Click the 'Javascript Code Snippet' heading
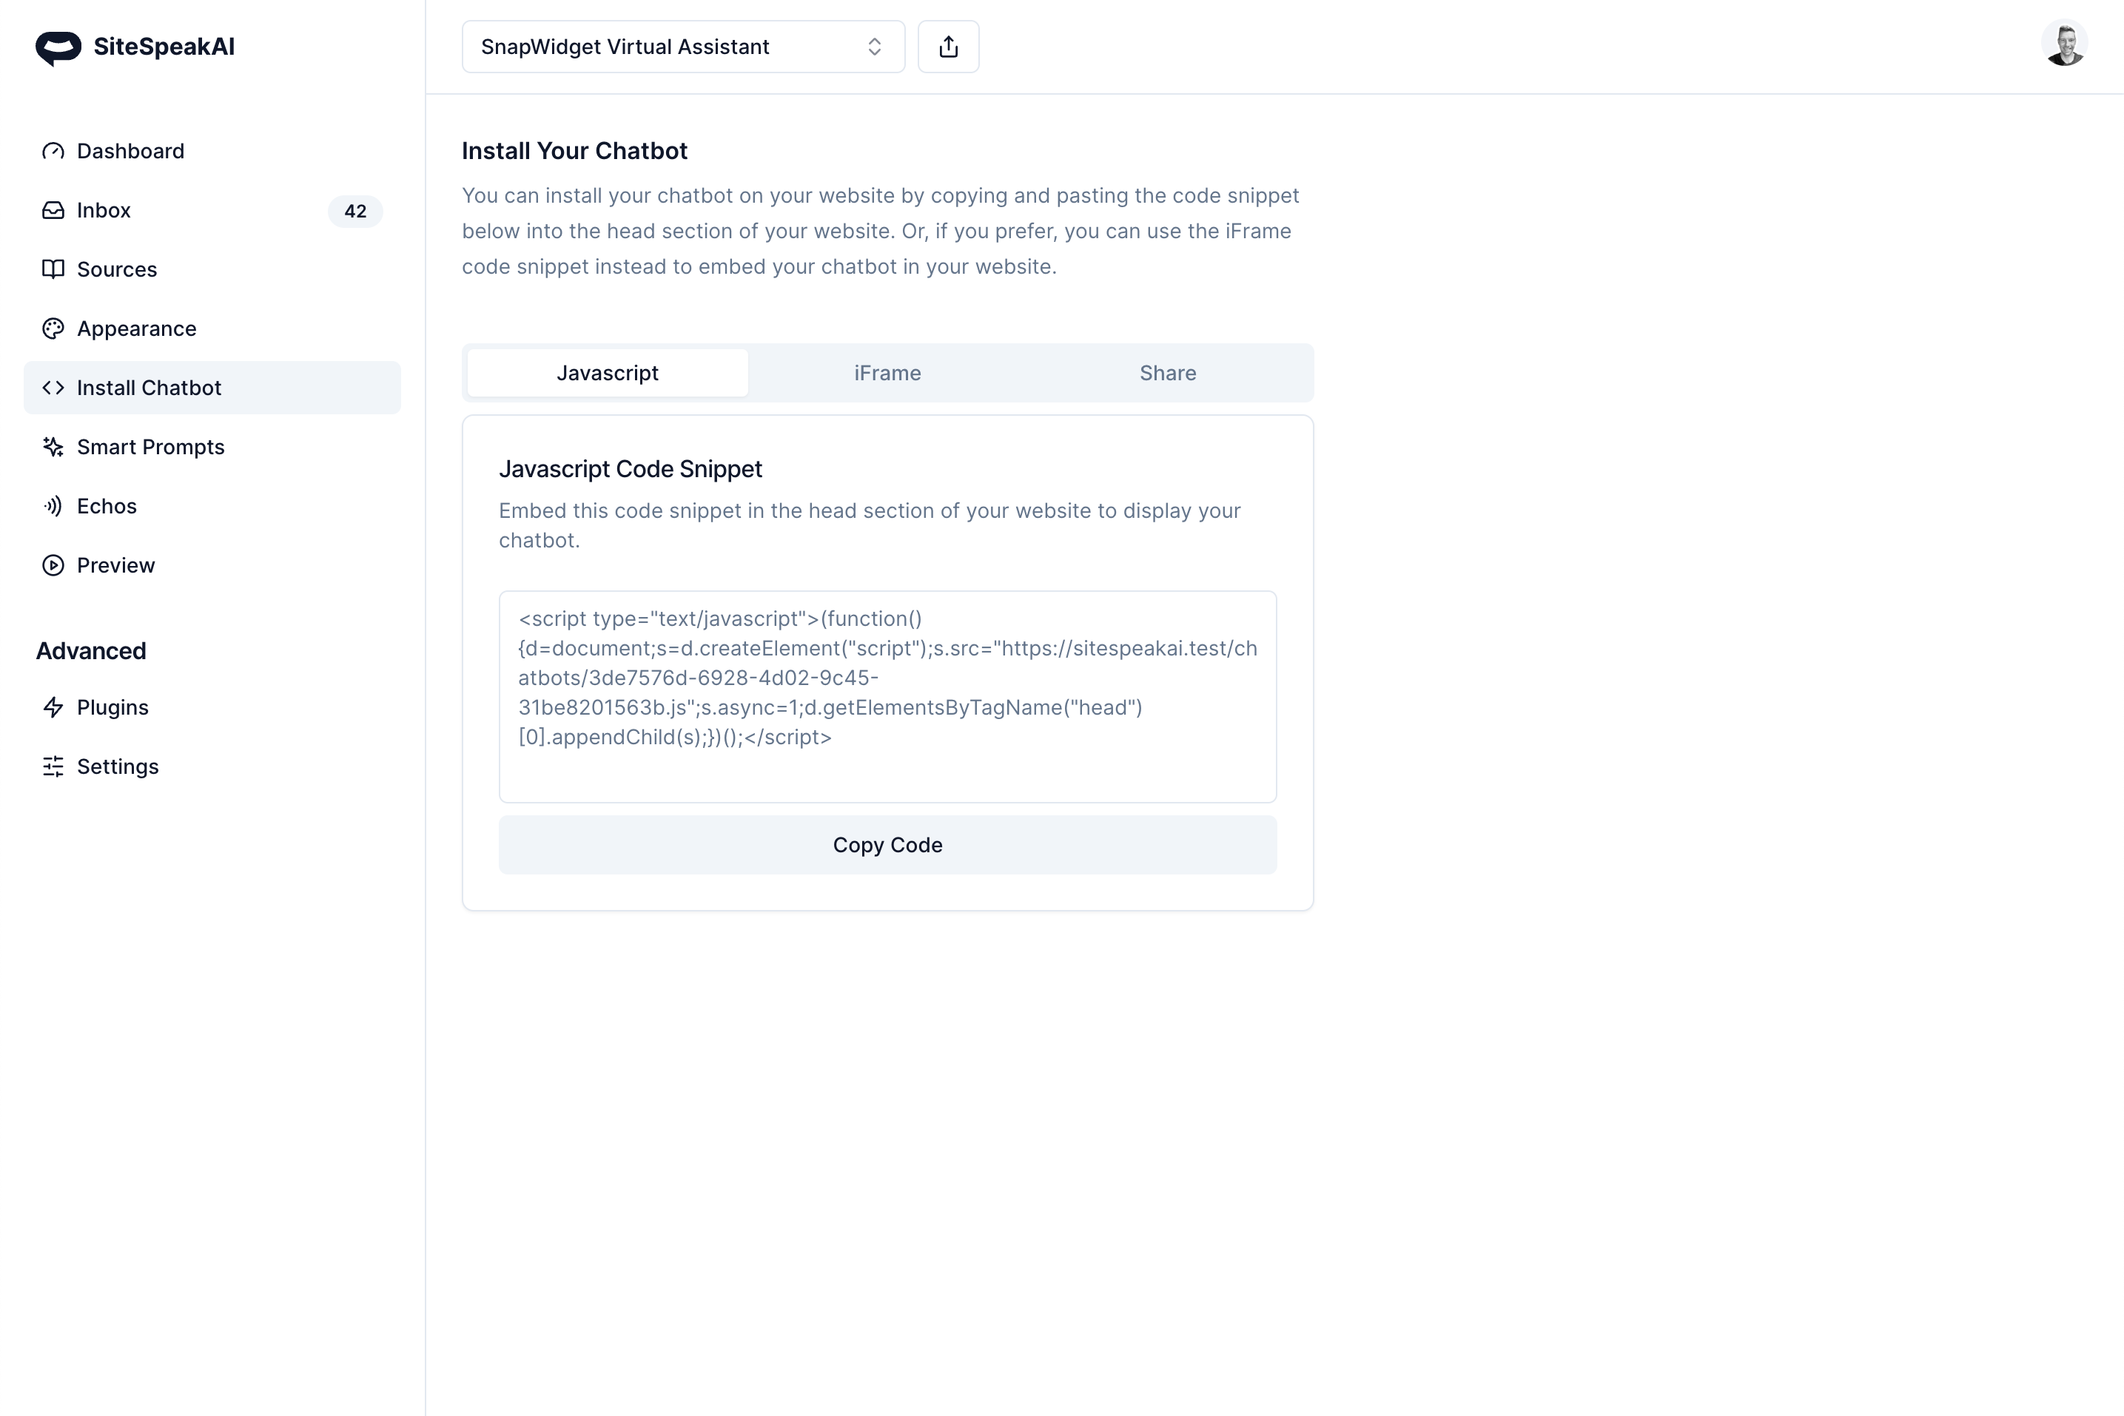 pyautogui.click(x=630, y=469)
